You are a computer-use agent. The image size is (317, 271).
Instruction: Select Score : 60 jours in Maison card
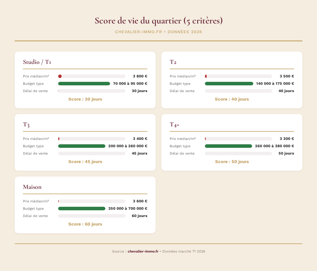pos(85,224)
